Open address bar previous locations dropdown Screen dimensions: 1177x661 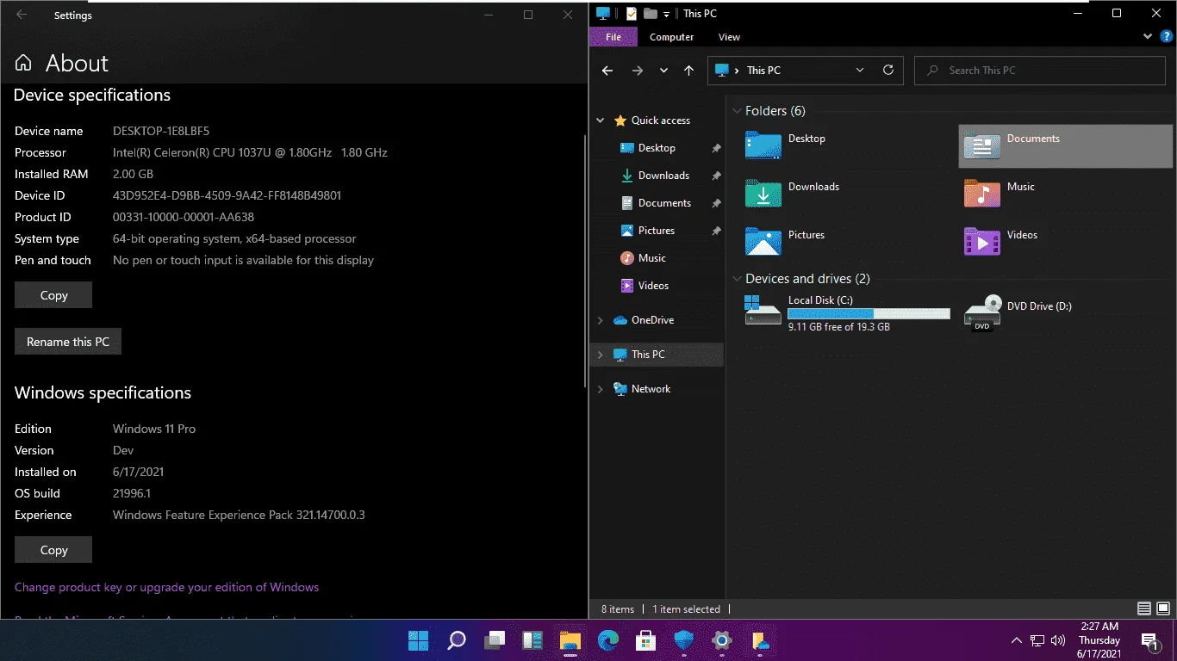pos(860,71)
